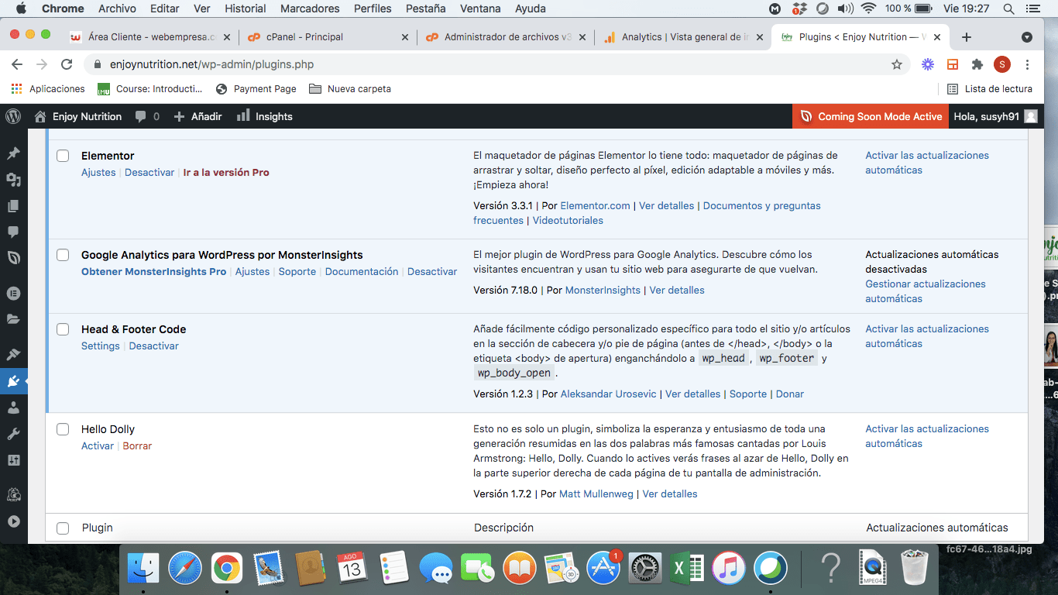Image resolution: width=1058 pixels, height=595 pixels.
Task: Open the Nueva carpeta bookmark folder
Action: click(x=350, y=89)
